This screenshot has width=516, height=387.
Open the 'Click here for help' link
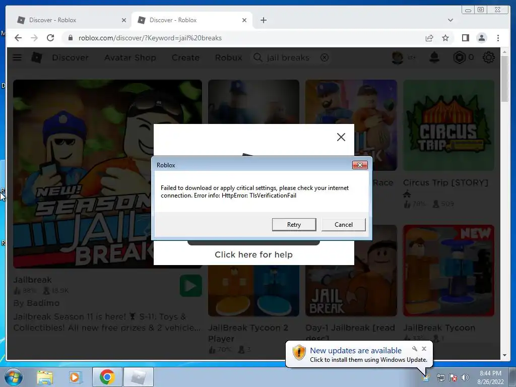(253, 254)
